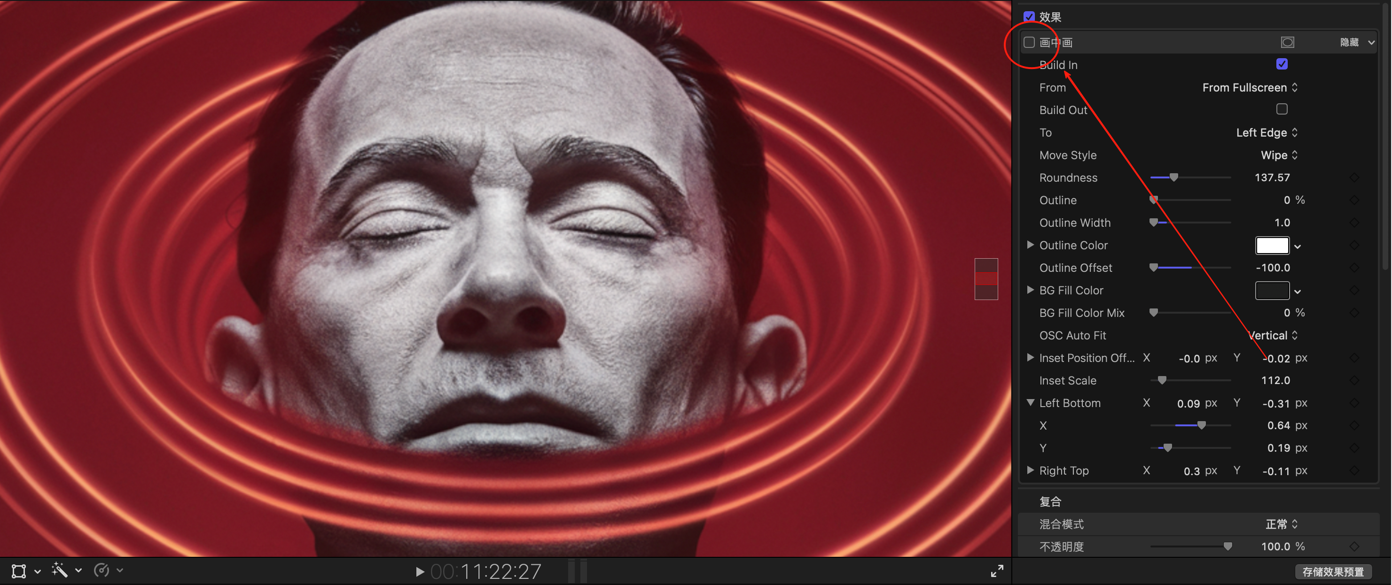Click the audio meter bars near timecode
The image size is (1392, 585).
click(577, 571)
